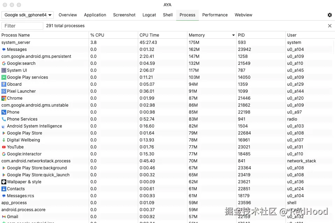335x223 pixels.
Task: Click the network_stack user cell
Action: tap(301, 161)
